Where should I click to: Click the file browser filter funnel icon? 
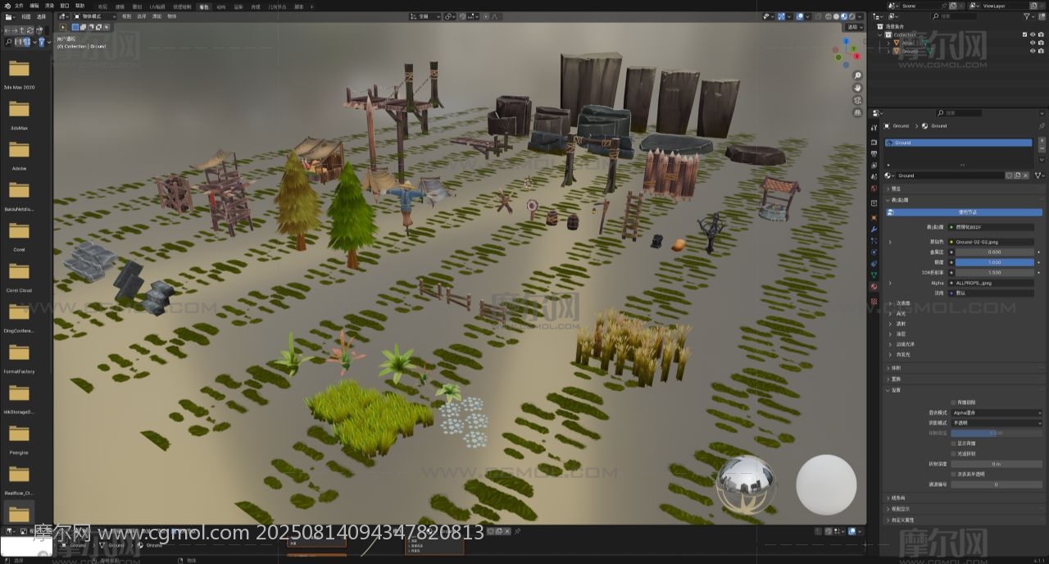point(42,42)
